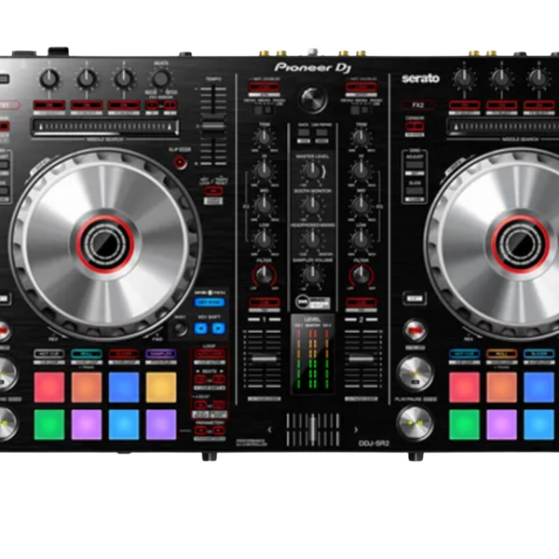Click channel 2 LOW EQ knob
559x559 pixels.
tap(361, 239)
